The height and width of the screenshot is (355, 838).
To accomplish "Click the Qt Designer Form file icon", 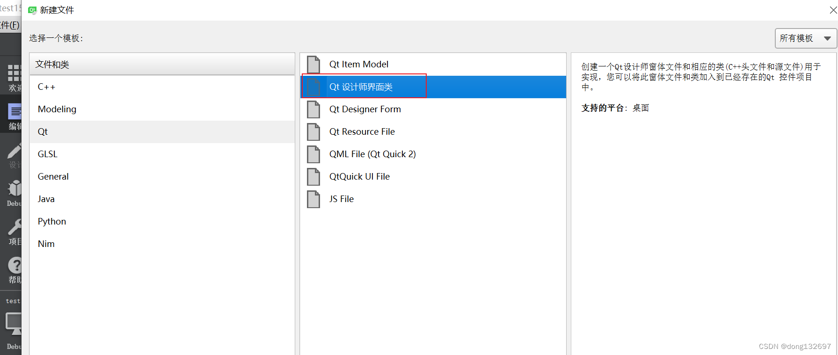I will pyautogui.click(x=313, y=109).
